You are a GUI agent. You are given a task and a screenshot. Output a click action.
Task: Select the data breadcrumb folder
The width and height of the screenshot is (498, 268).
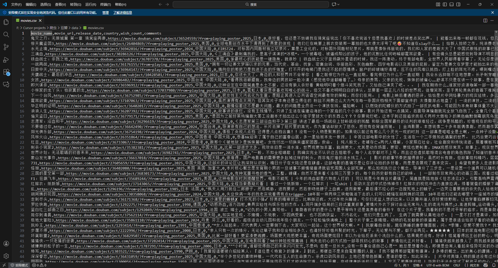click(75, 28)
